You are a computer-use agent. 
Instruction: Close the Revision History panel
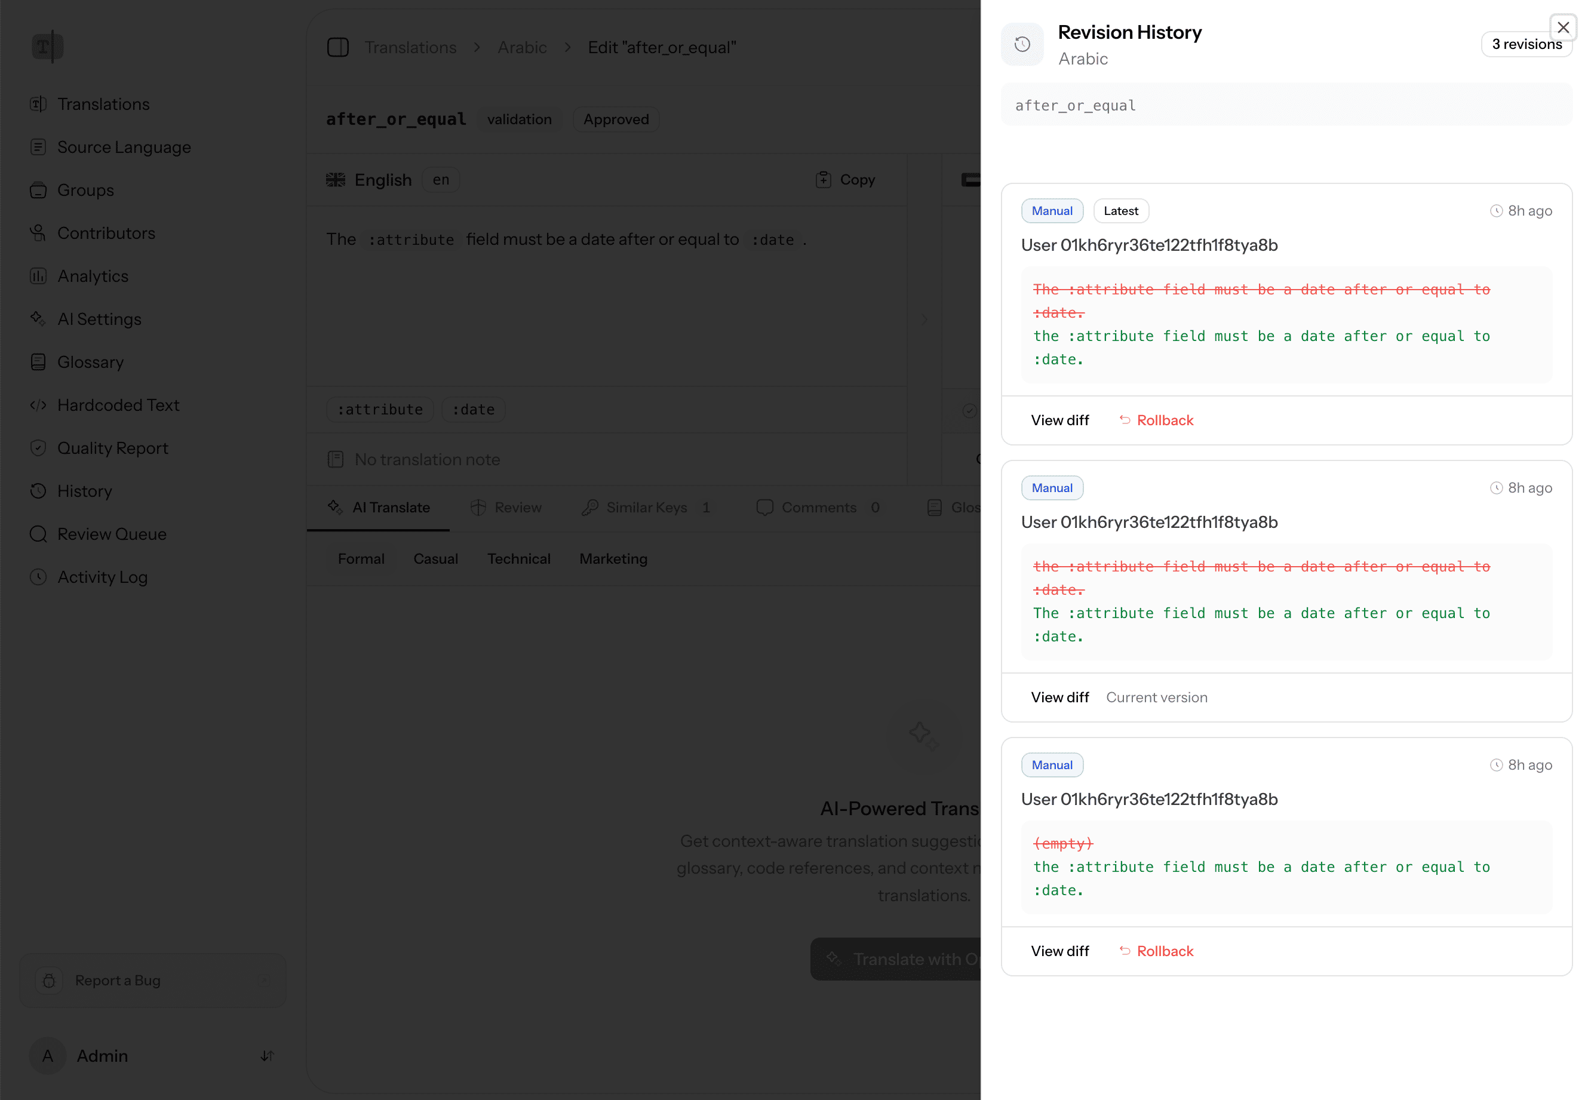[1563, 27]
